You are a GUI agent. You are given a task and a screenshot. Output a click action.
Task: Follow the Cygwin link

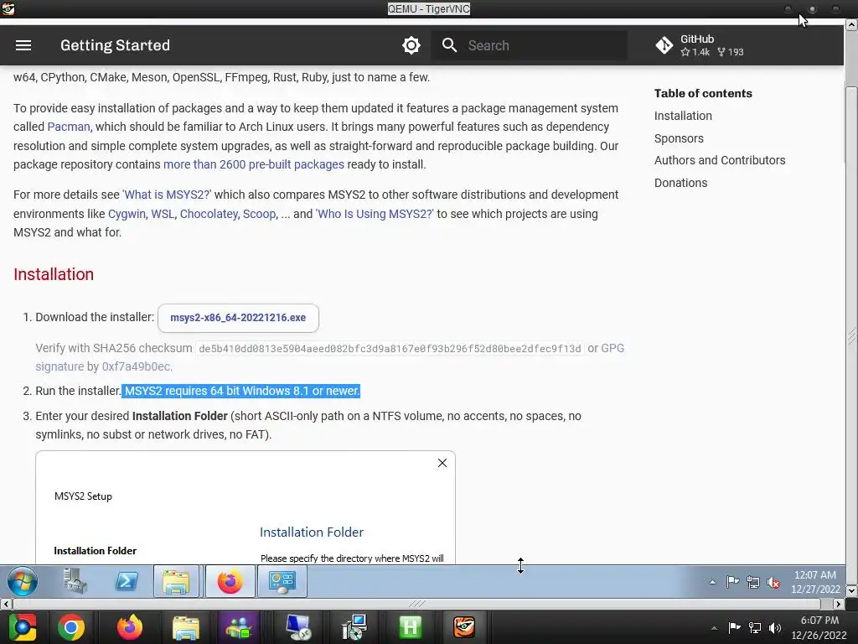pos(127,214)
